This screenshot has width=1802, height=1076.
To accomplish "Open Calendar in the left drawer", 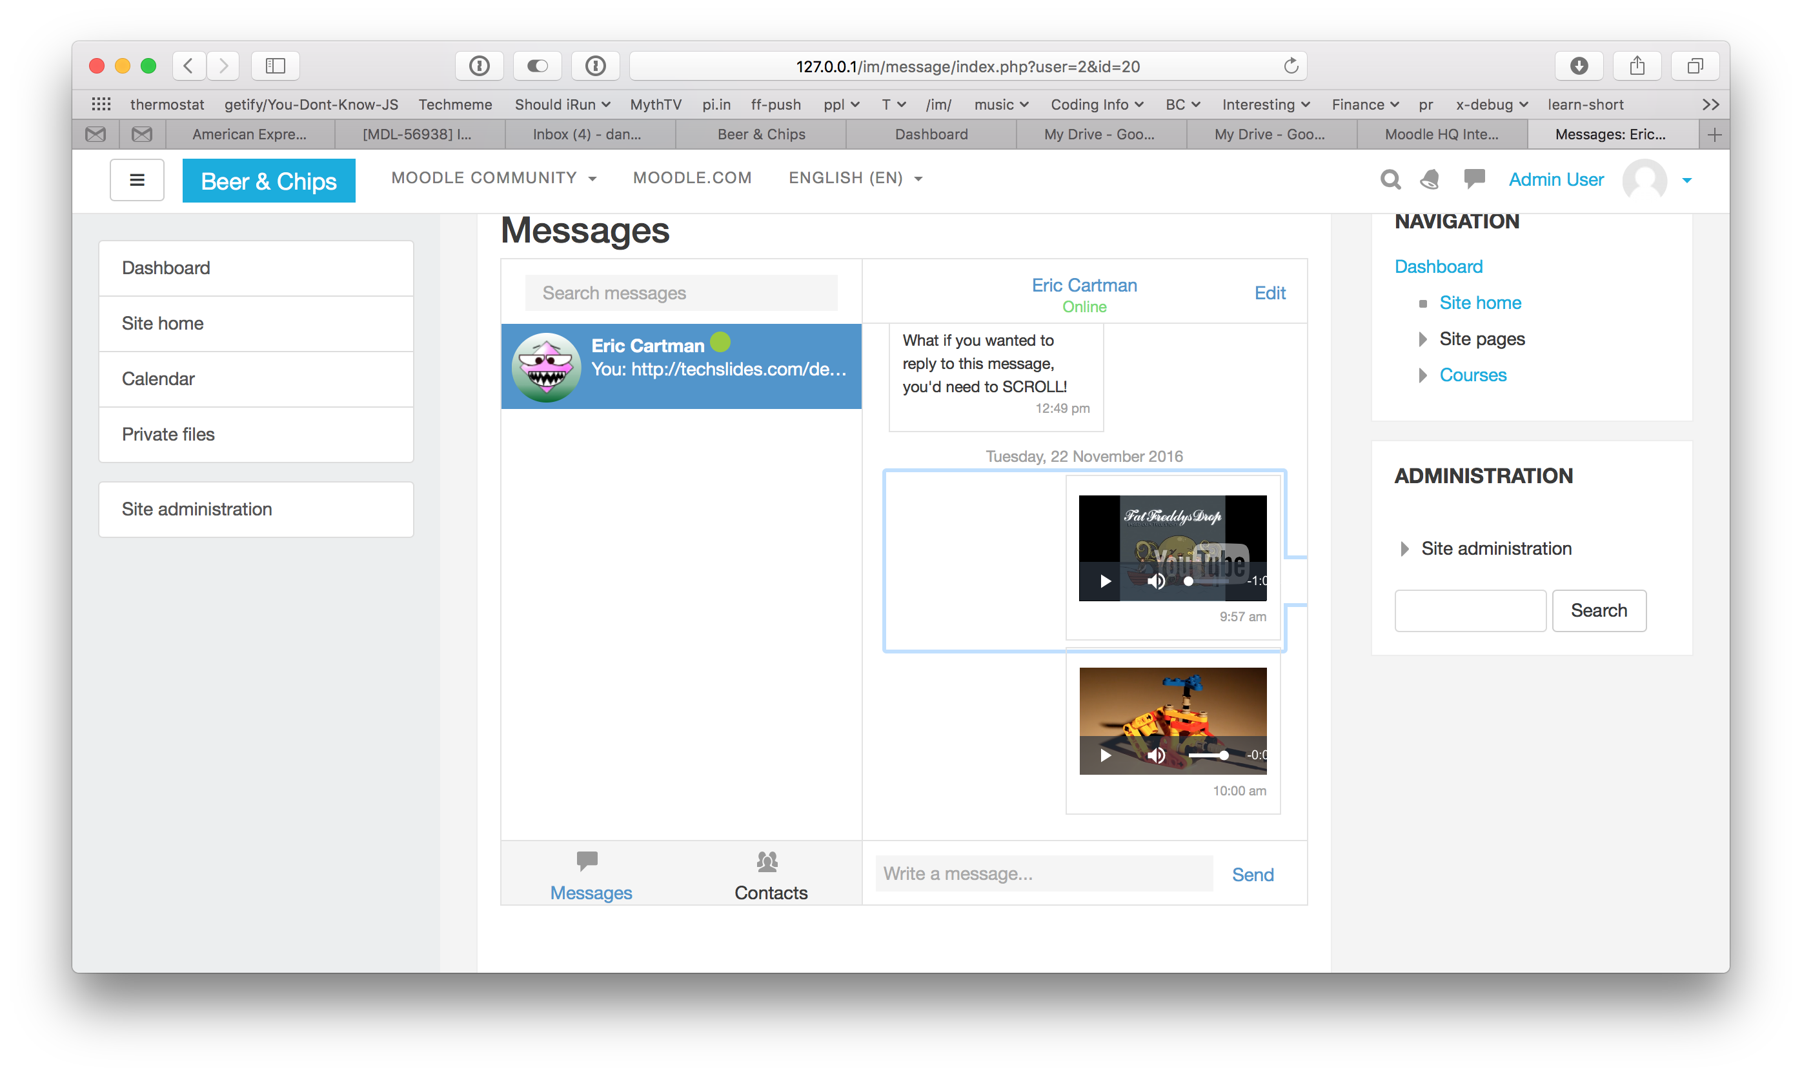I will (256, 379).
